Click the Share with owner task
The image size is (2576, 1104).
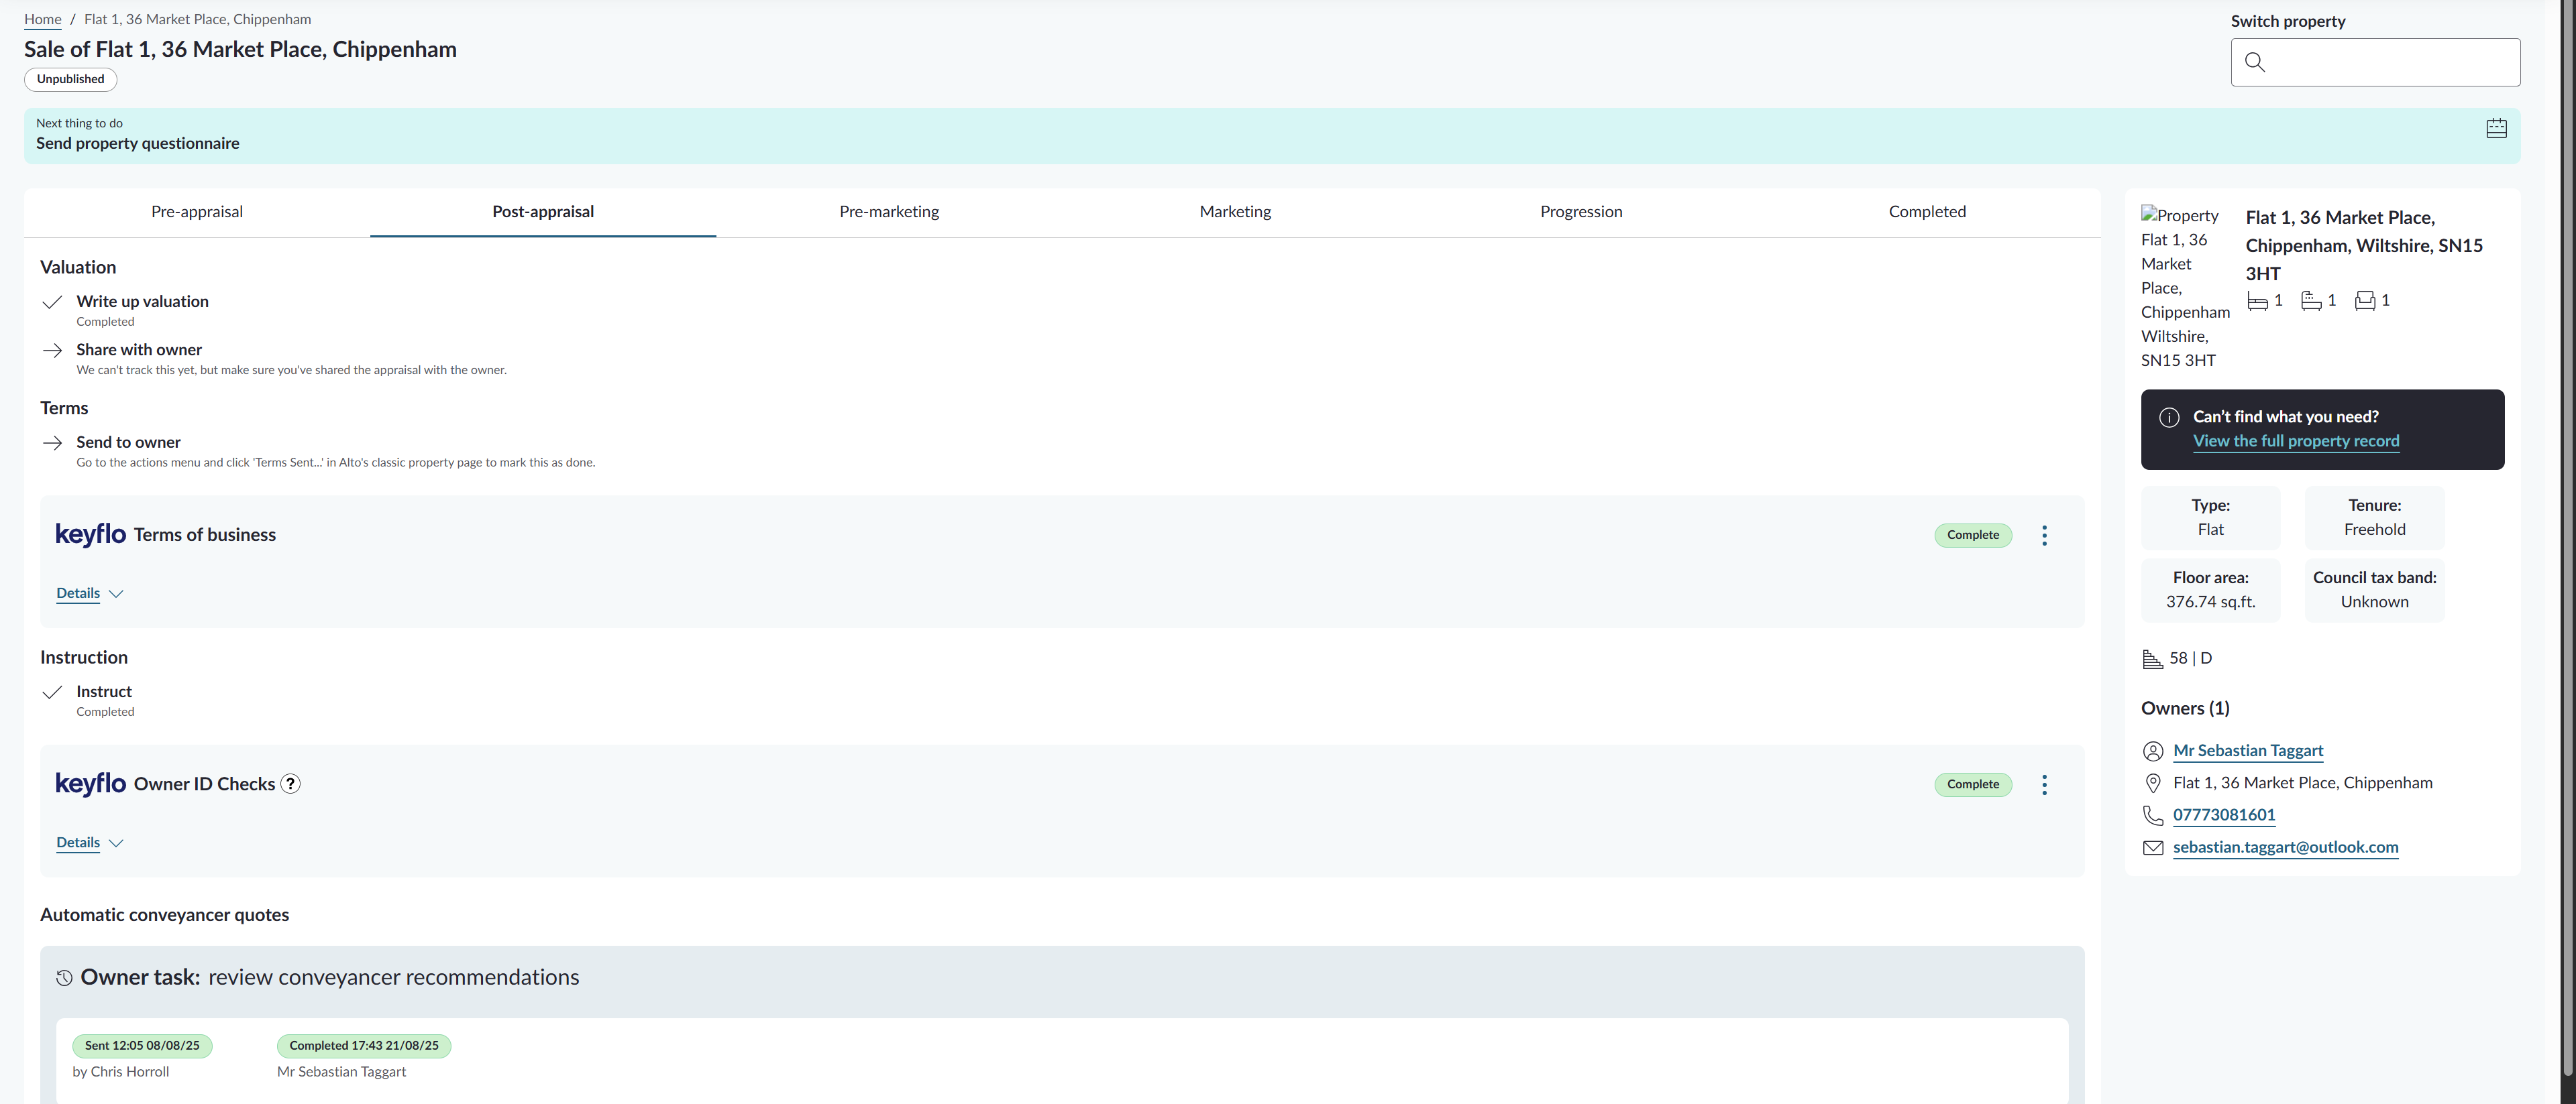click(139, 350)
